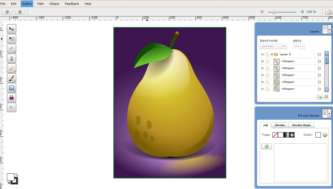Choose the Bezier path editing tool
Image resolution: width=333 pixels, height=189 pixels.
point(11,48)
